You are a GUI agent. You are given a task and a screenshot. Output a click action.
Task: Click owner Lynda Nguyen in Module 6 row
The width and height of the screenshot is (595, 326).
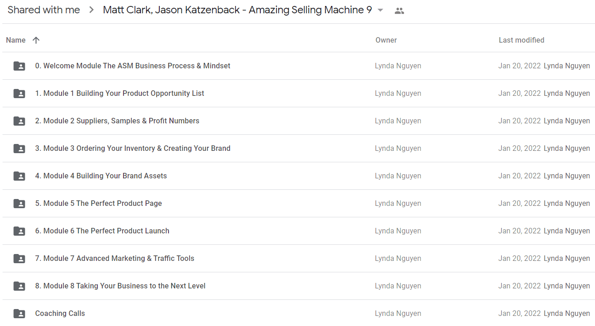(x=398, y=231)
